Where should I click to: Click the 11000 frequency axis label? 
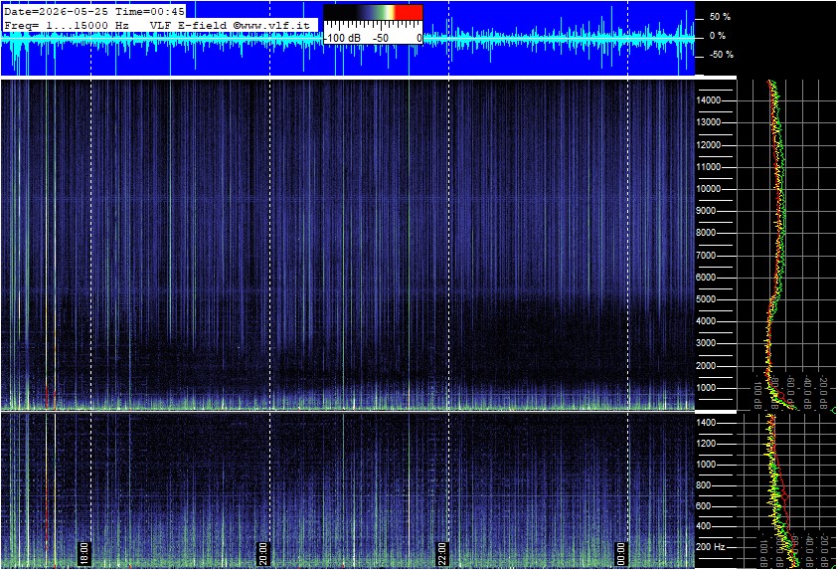coord(709,167)
